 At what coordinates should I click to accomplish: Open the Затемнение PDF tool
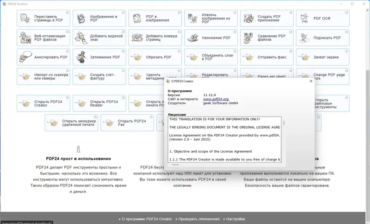[99, 57]
